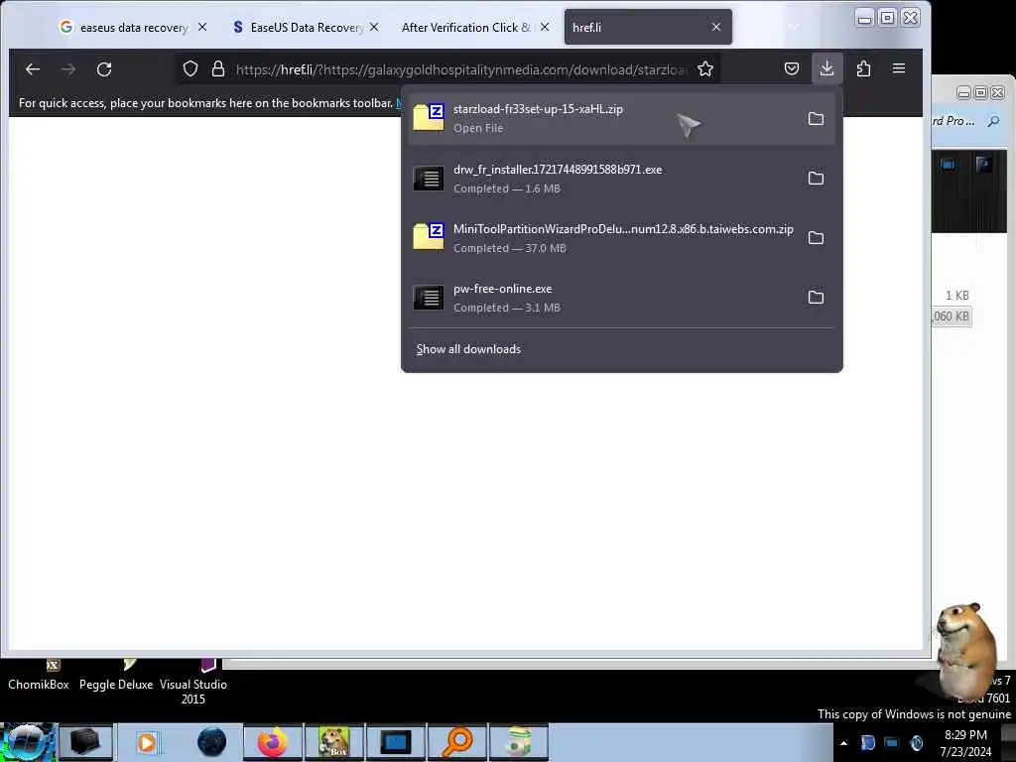This screenshot has height=762, width=1016.
Task: Open tracking protection shield info
Action: point(190,68)
